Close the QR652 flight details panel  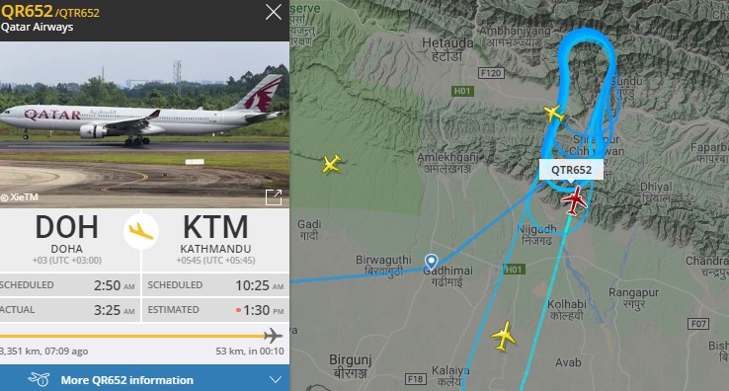pyautogui.click(x=274, y=12)
